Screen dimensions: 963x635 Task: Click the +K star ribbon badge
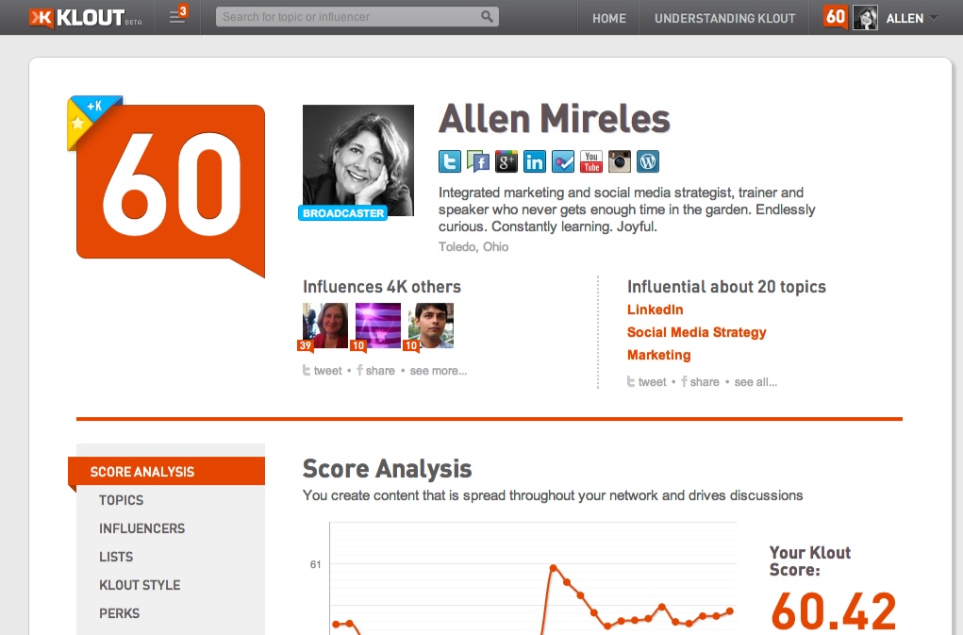point(90,119)
